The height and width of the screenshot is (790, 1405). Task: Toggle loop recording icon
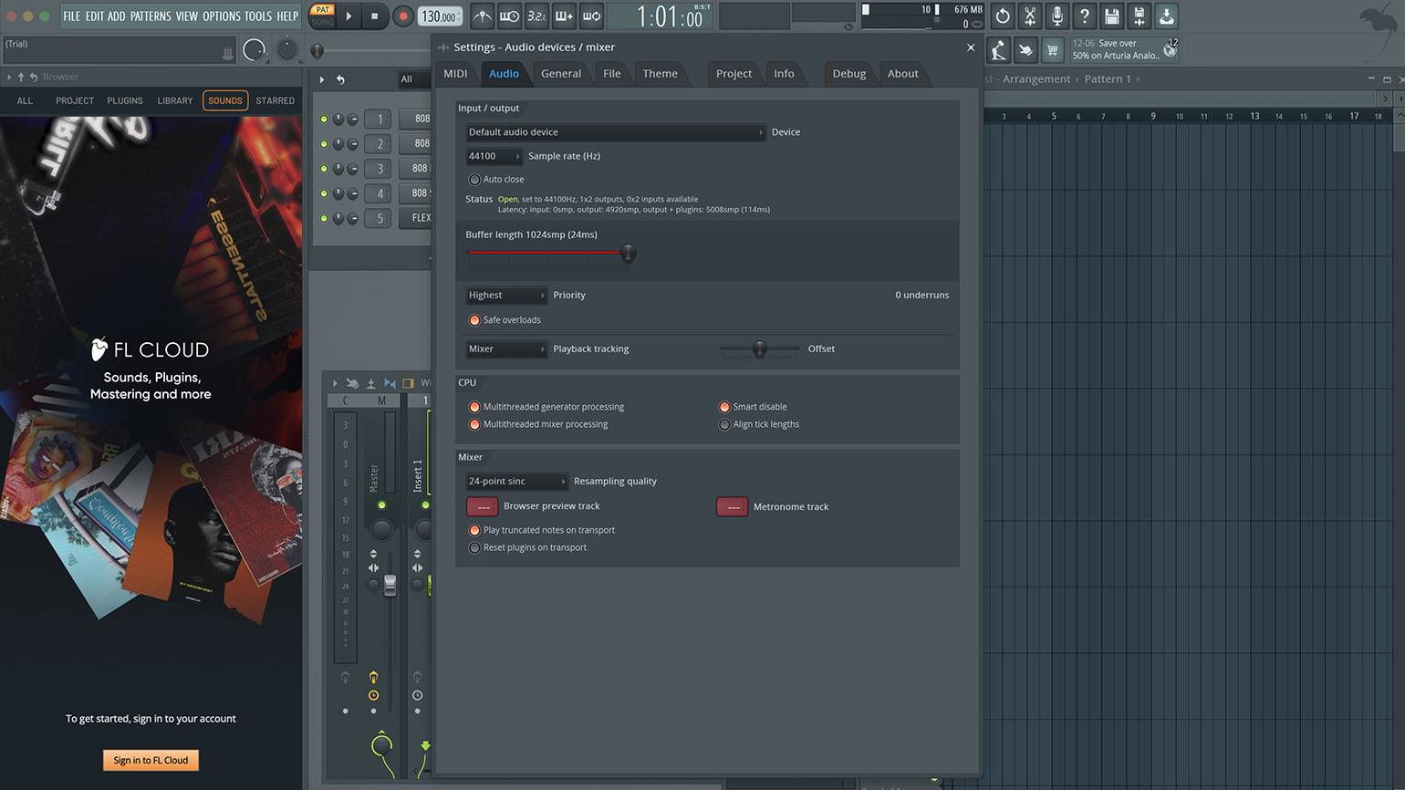[x=592, y=16]
